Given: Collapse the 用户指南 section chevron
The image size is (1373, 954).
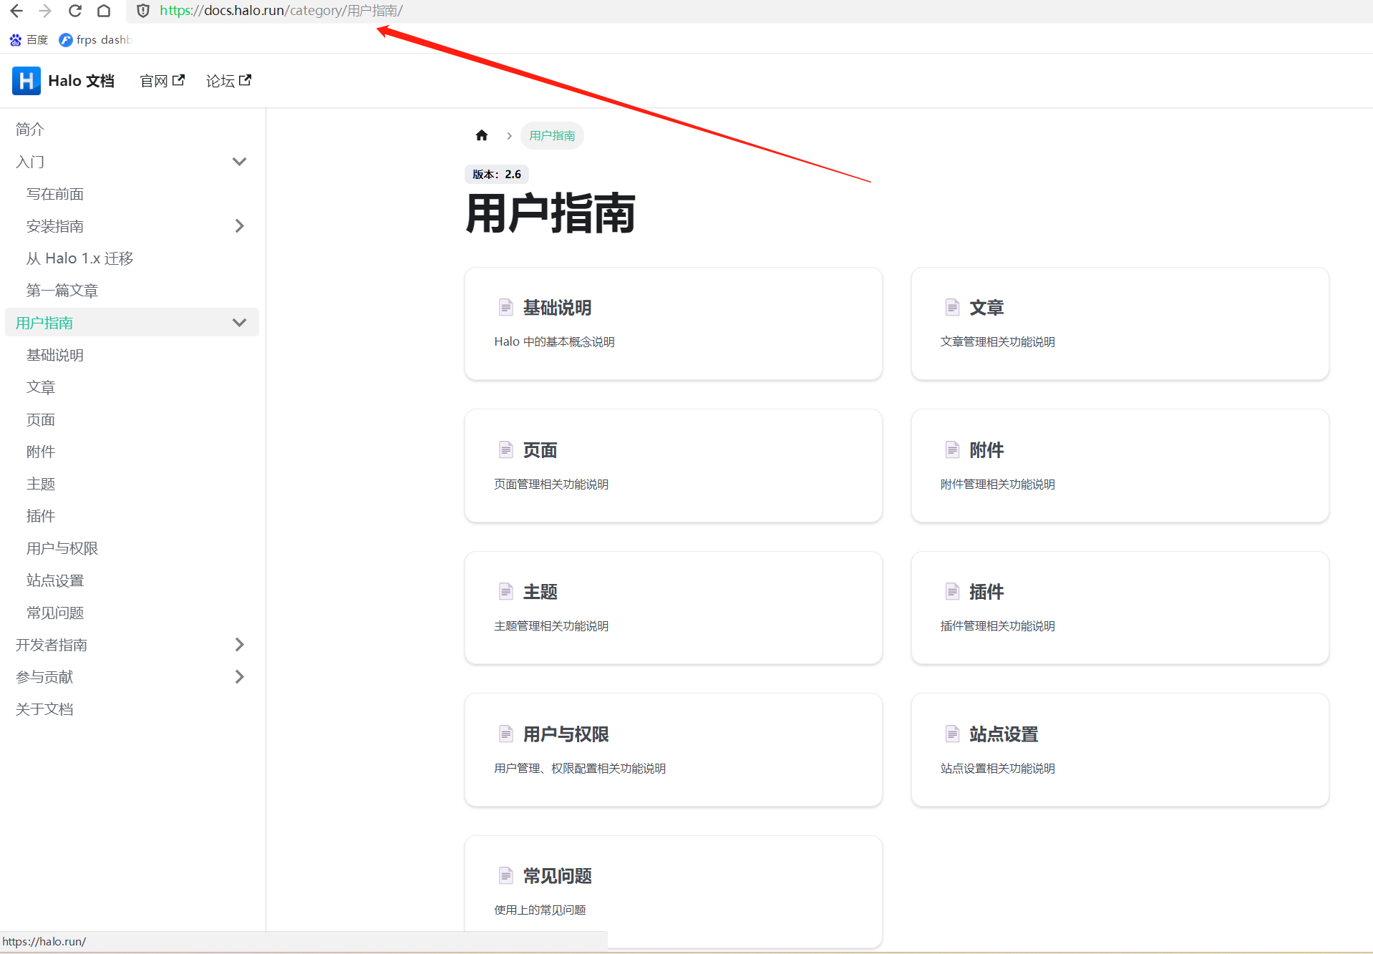Looking at the screenshot, I should click(x=239, y=323).
